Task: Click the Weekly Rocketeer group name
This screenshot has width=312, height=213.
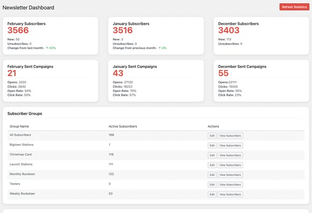Action: click(x=22, y=194)
